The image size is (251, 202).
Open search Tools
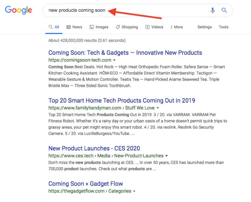click(x=223, y=27)
